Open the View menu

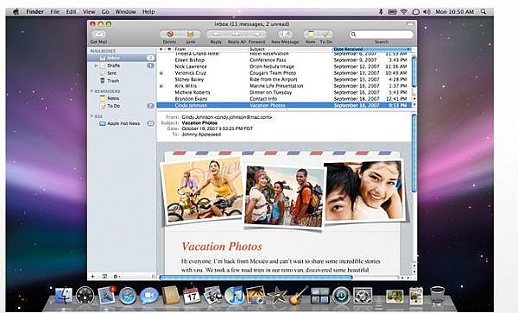pyautogui.click(x=89, y=11)
